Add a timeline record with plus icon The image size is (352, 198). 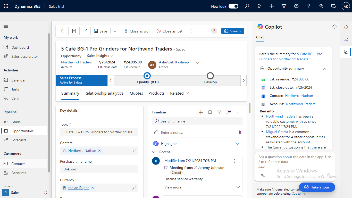201,112
